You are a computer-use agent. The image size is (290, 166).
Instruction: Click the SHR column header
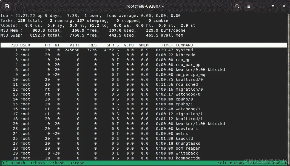pyautogui.click(x=110, y=45)
